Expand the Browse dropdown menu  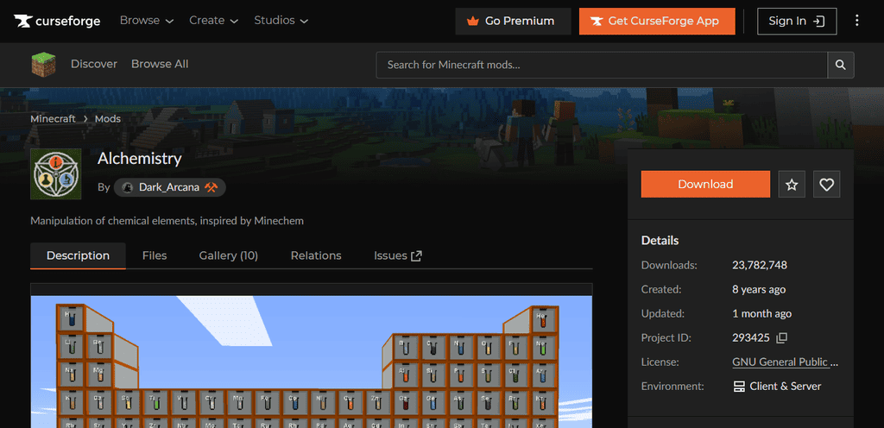(147, 21)
